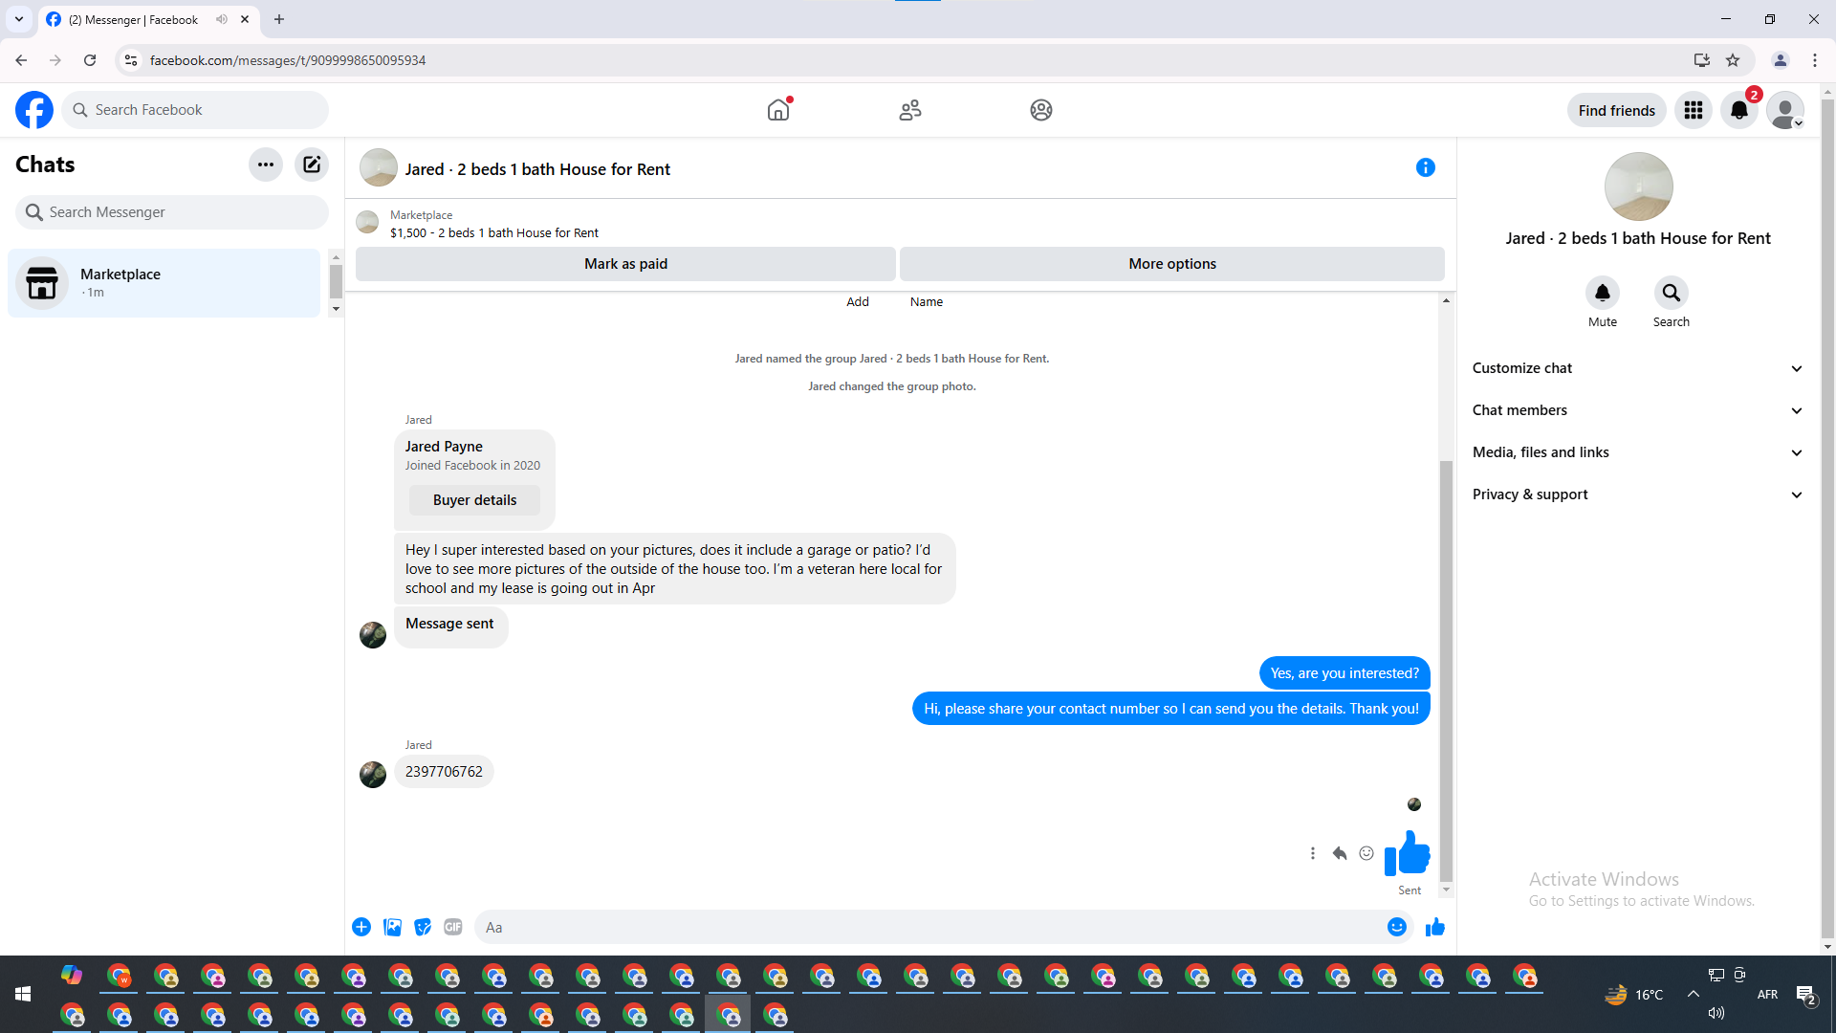This screenshot has width=1836, height=1033.
Task: Open the Facebook apps grid menu
Action: click(x=1693, y=111)
